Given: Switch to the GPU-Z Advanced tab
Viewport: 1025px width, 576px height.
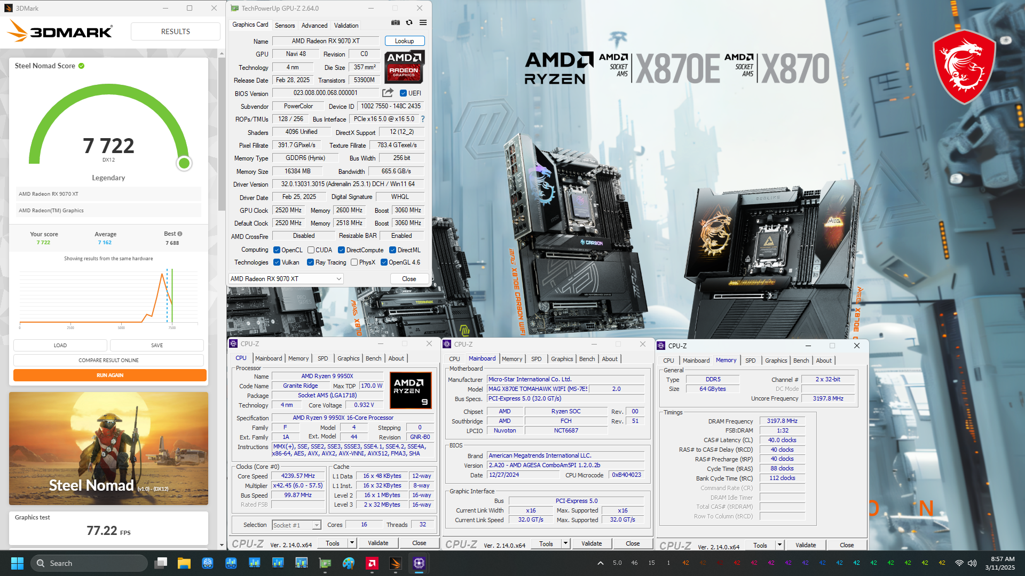Looking at the screenshot, I should pos(314,26).
